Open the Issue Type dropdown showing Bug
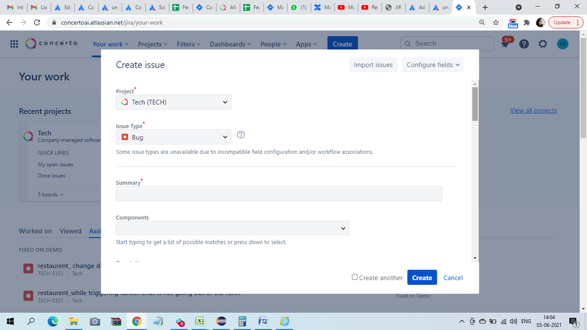Screen dimensions: 587x330 click(x=173, y=137)
